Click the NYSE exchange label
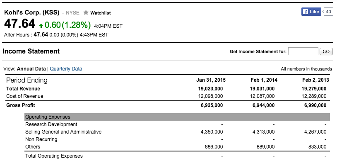The image size is (337, 163). tap(72, 13)
